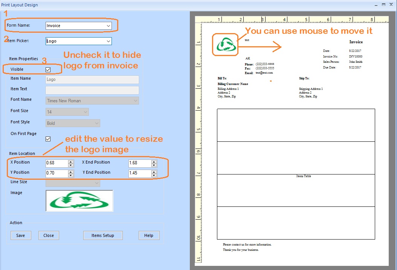The image size is (397, 270).
Task: Uncheck the Visible checkbox
Action: pyautogui.click(x=48, y=70)
